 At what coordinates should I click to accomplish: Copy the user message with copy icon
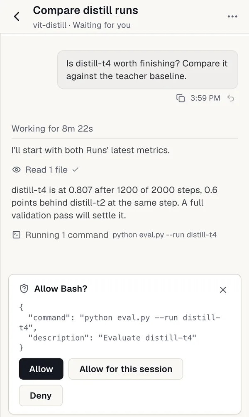pyautogui.click(x=180, y=98)
